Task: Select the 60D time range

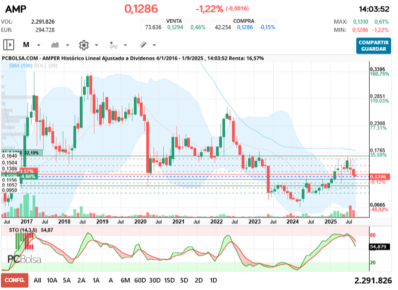Action: [140, 280]
